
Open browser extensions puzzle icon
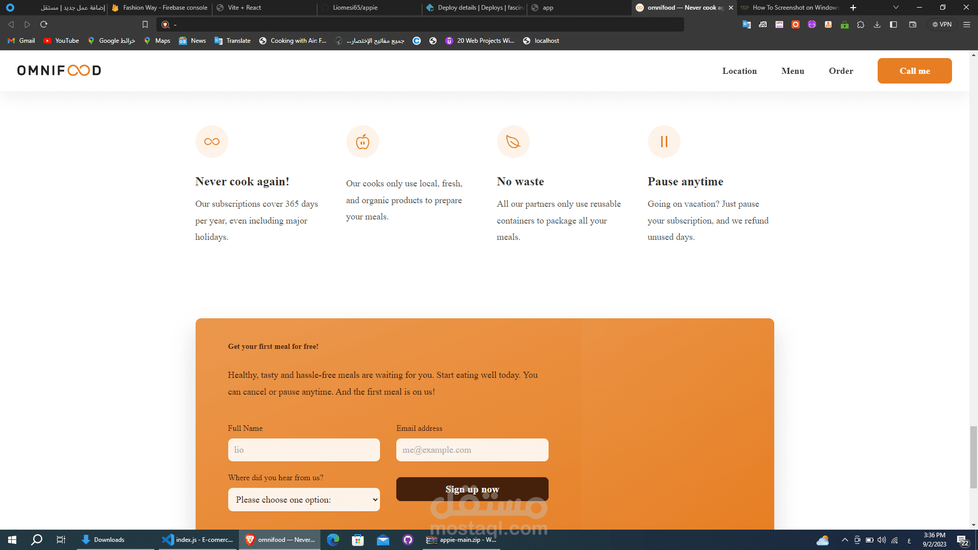pos(861,24)
